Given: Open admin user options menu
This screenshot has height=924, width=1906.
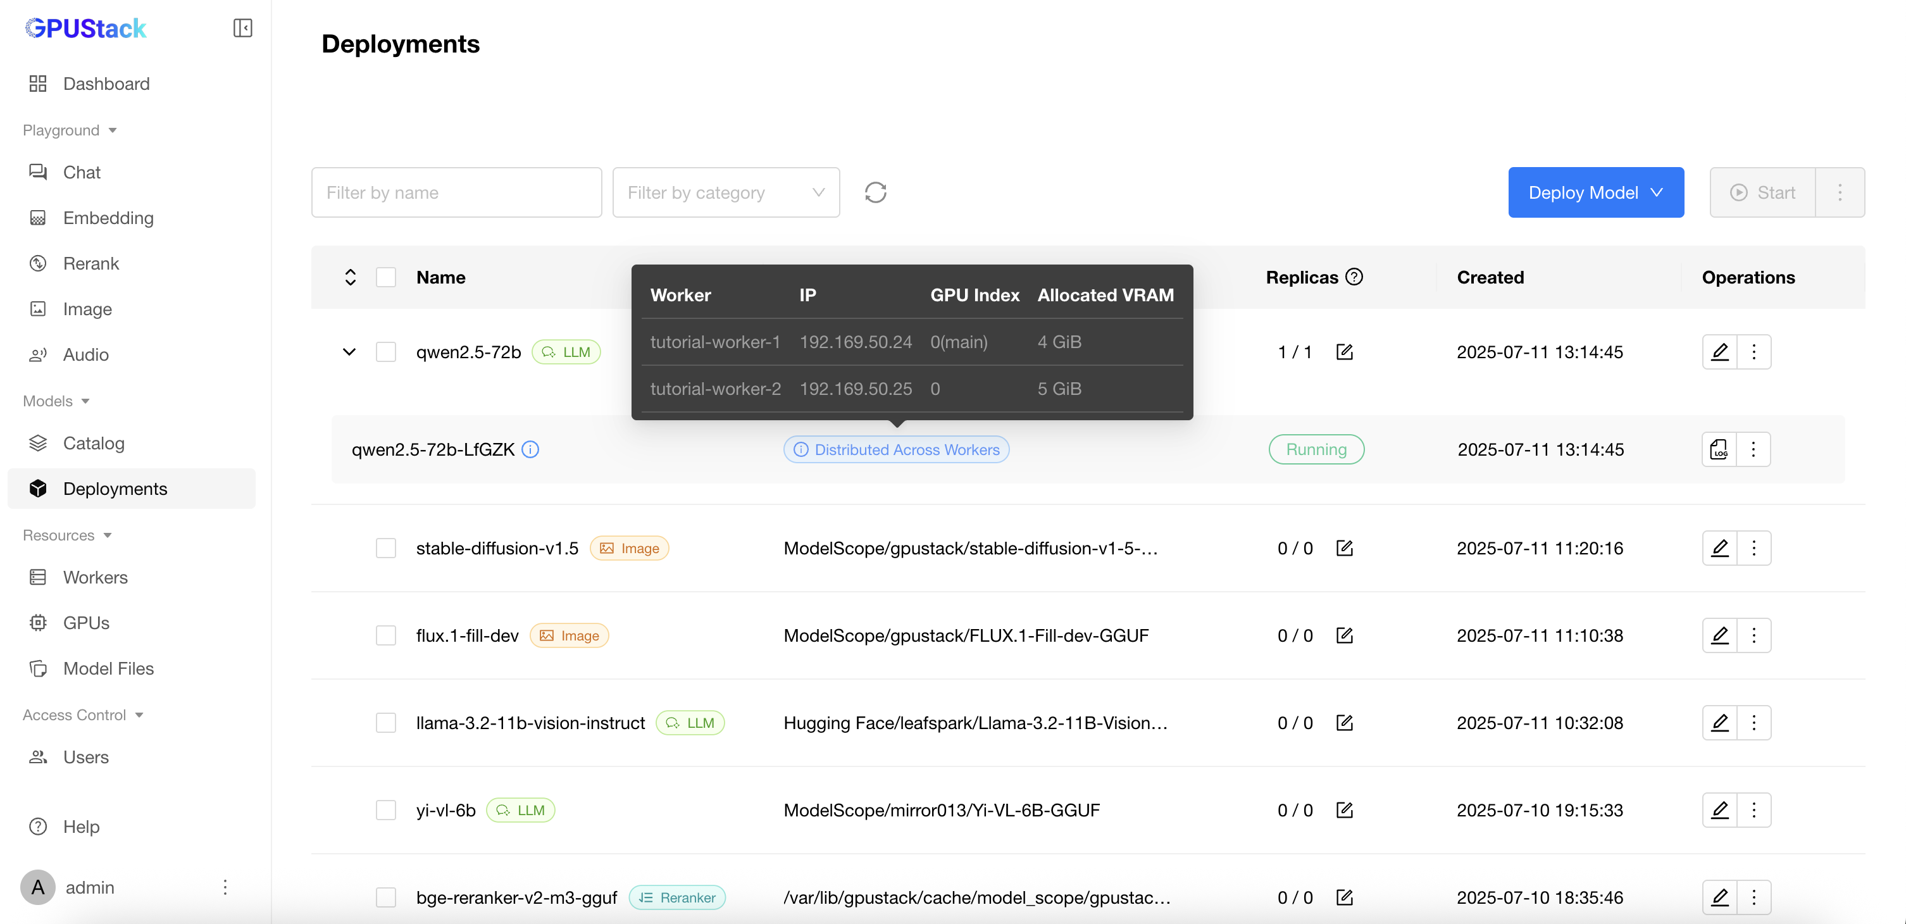Looking at the screenshot, I should pos(225,887).
